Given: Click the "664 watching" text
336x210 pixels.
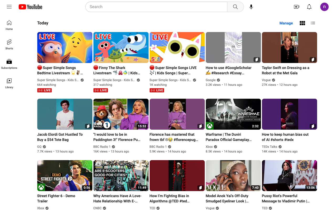Looking at the screenshot, I should click(x=46, y=85).
